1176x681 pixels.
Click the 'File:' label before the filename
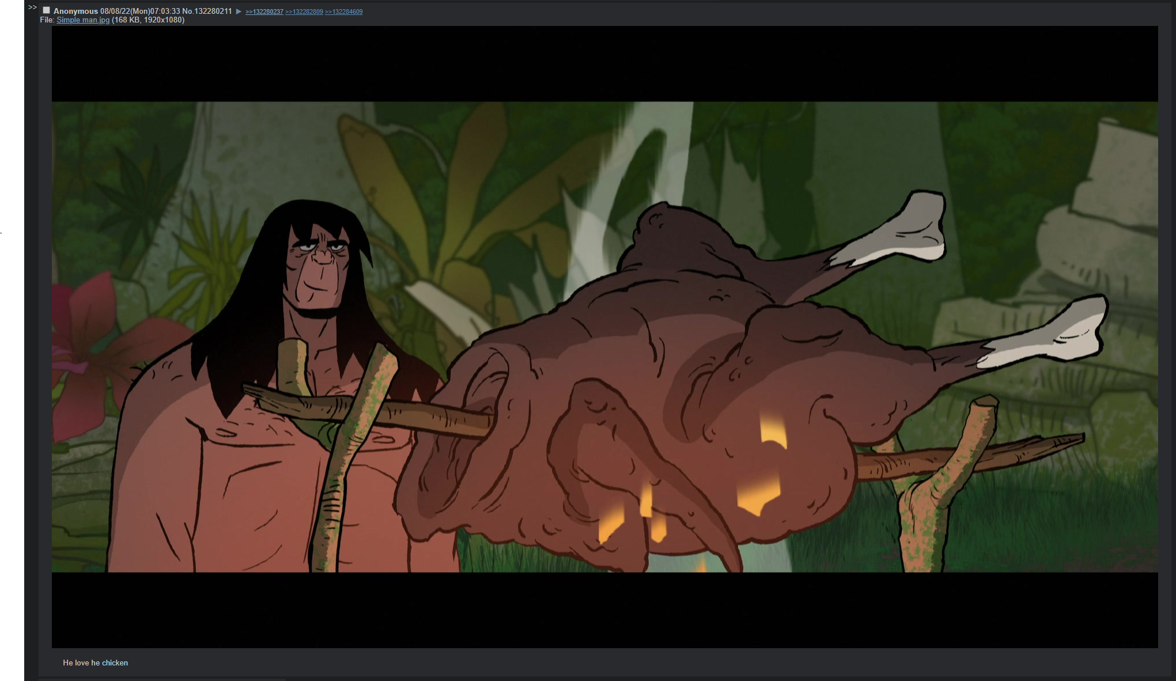tap(47, 20)
